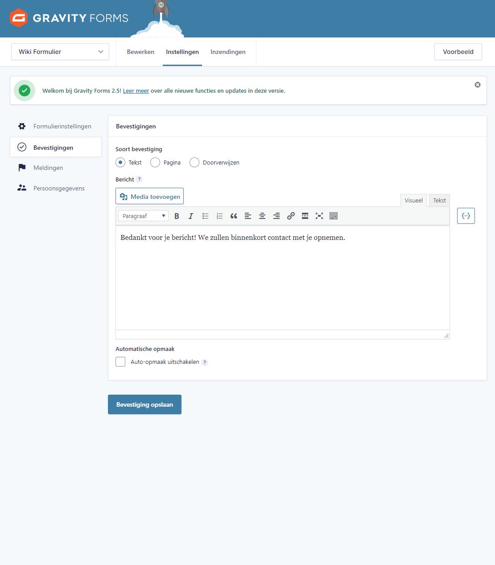The image size is (495, 565).
Task: Insert or edit a link
Action: [x=291, y=216]
